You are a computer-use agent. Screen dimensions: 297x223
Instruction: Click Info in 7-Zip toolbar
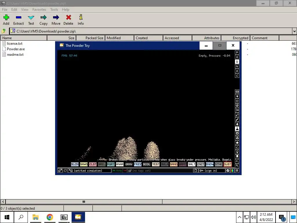point(81,20)
